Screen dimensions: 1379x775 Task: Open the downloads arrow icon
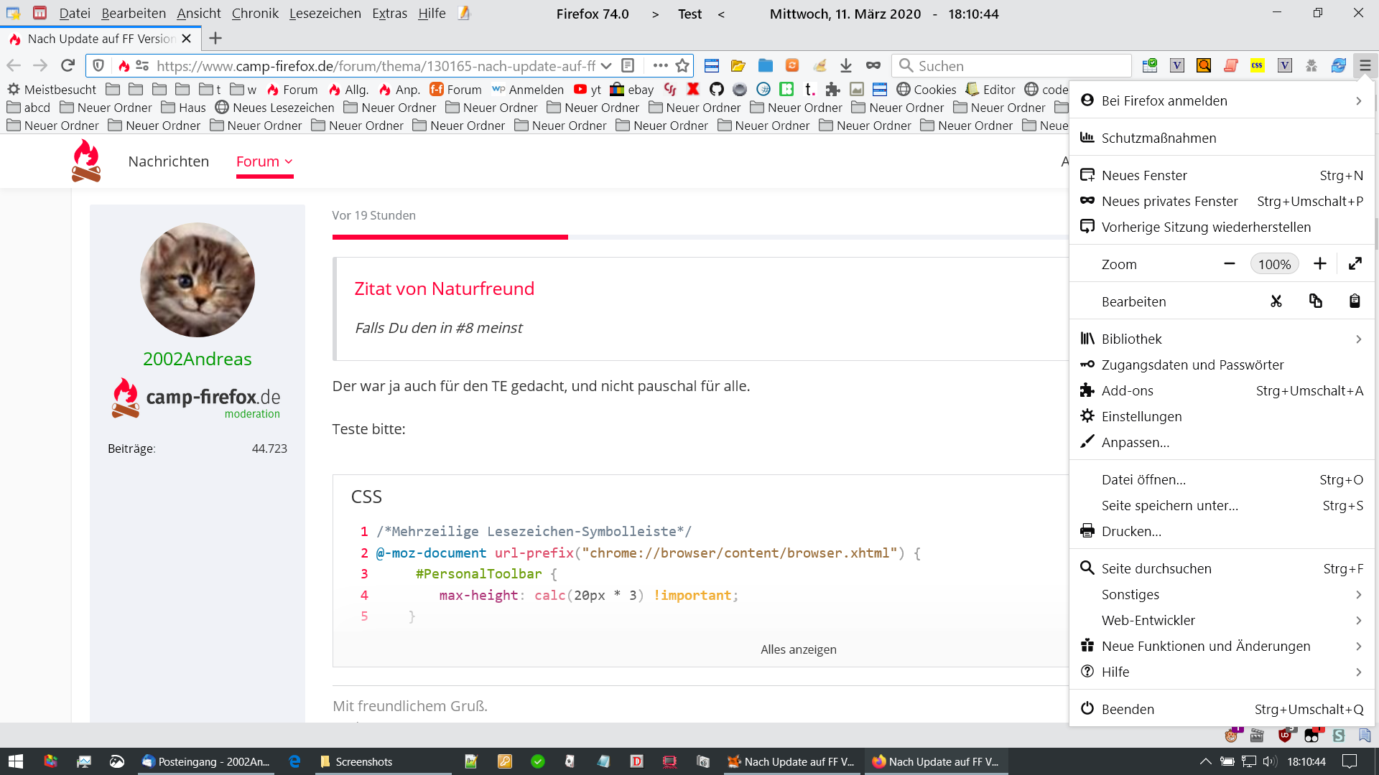tap(846, 66)
